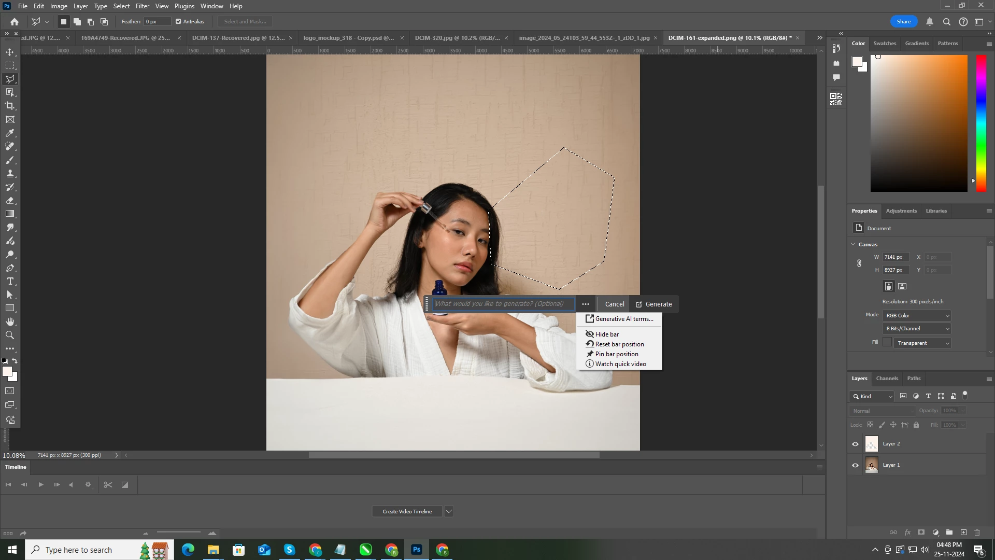
Task: Choose Hide bar from context menu
Action: (607, 334)
